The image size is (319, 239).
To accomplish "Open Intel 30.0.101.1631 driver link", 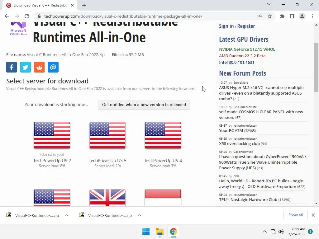I will (237, 62).
